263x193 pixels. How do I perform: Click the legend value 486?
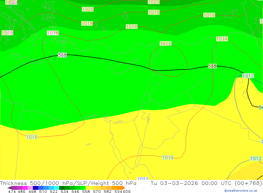[22, 191]
